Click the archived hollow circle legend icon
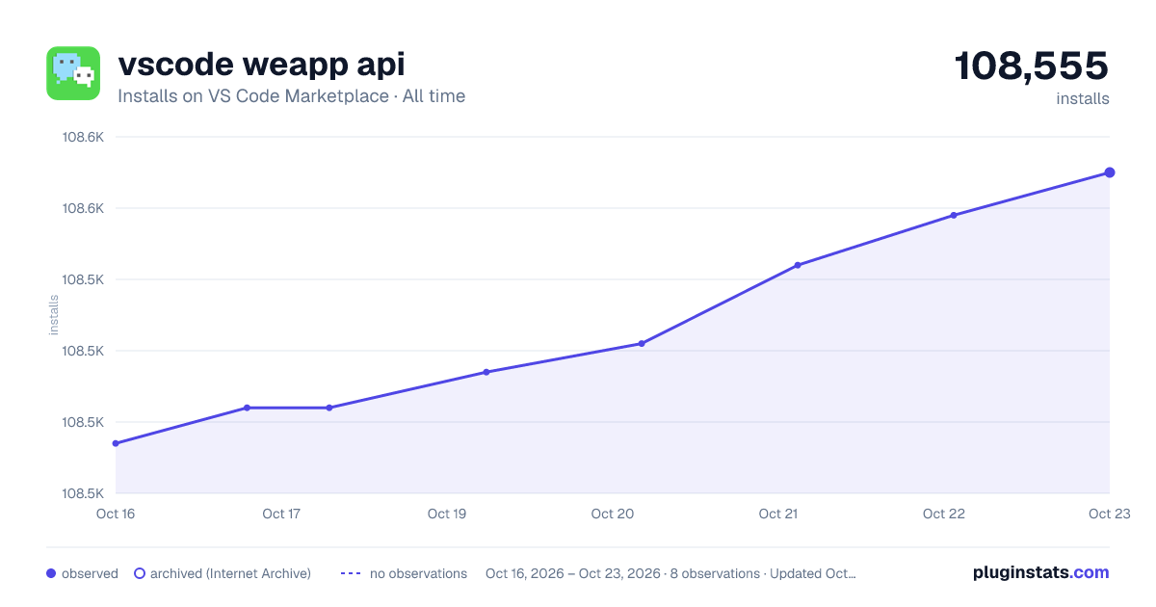 (140, 573)
